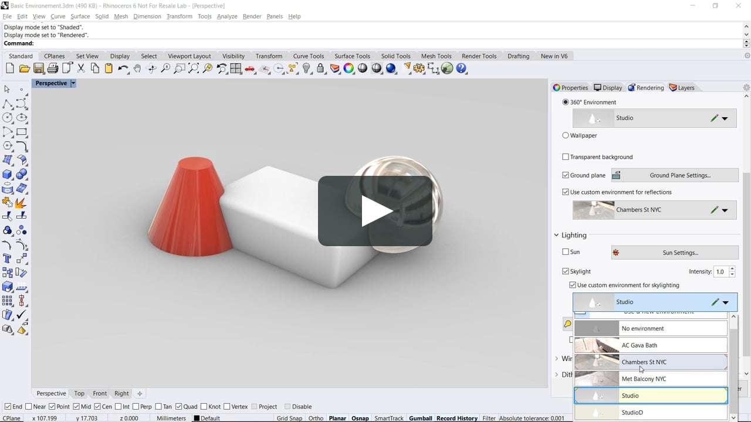Collapse the Lighting section
Screen dimensions: 751x422
[x=557, y=235]
